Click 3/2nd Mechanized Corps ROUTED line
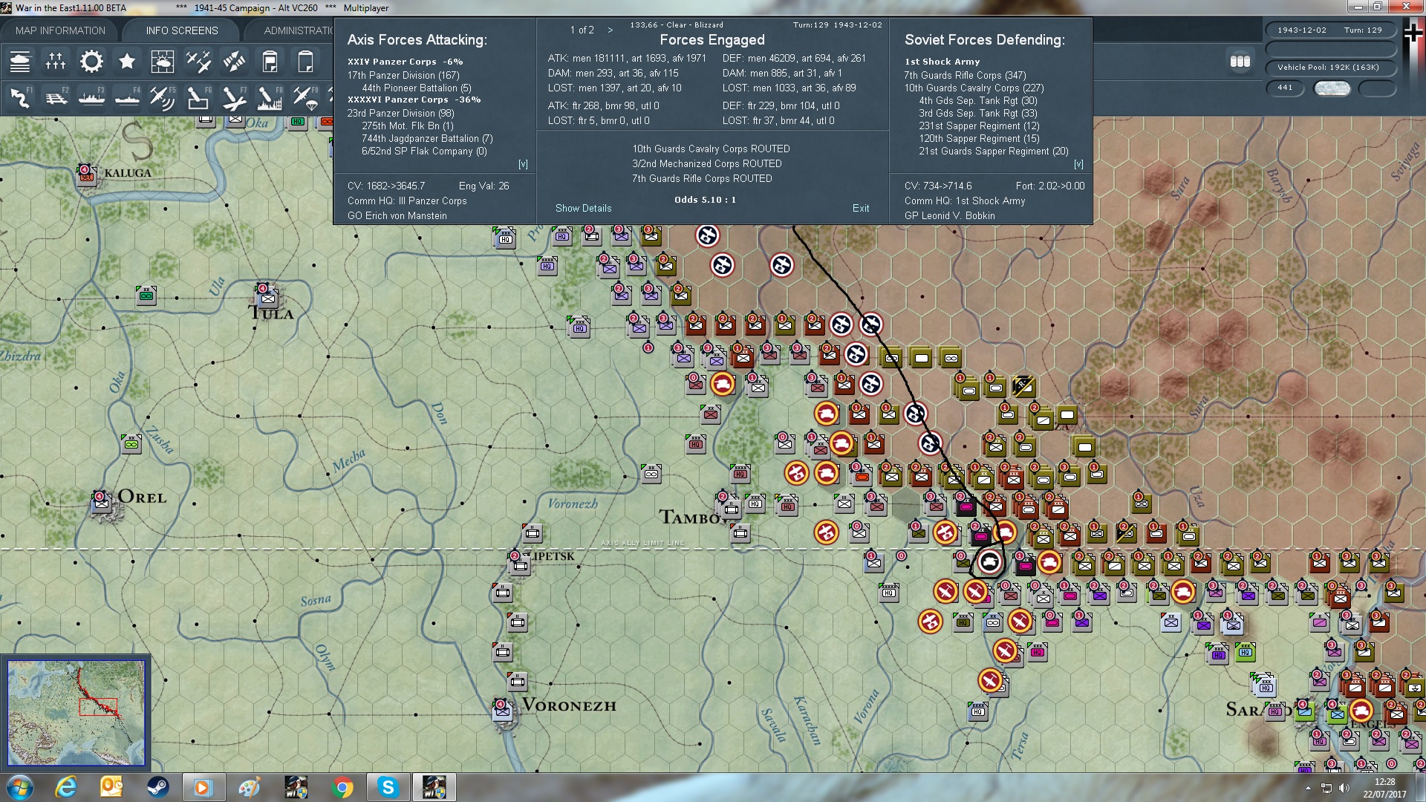The image size is (1426, 802). pyautogui.click(x=706, y=163)
